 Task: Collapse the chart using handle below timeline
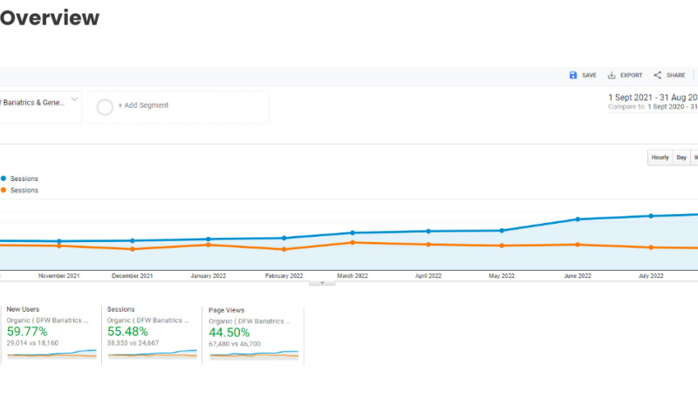(322, 283)
